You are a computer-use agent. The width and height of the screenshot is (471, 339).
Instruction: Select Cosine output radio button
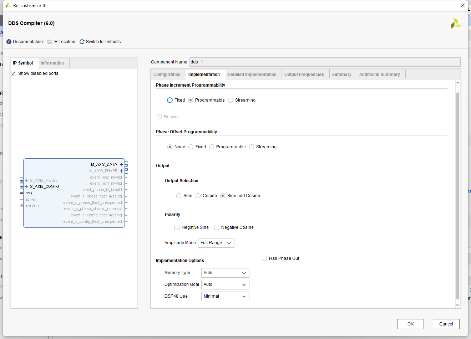198,196
